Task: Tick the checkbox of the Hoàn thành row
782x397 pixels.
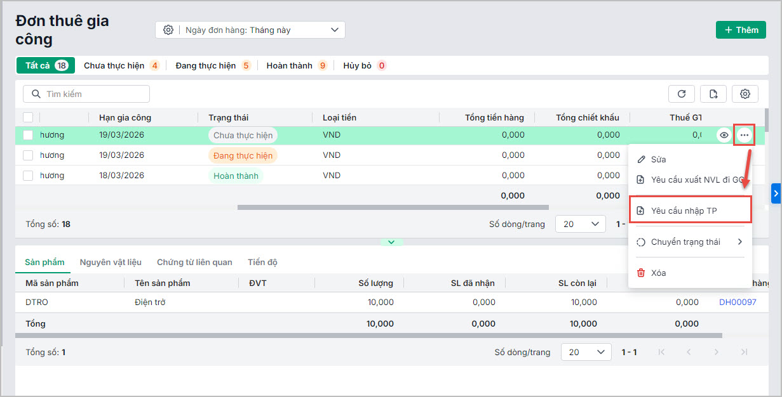Action: click(28, 176)
